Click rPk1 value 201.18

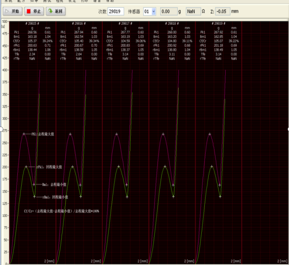pyautogui.click(x=219, y=46)
